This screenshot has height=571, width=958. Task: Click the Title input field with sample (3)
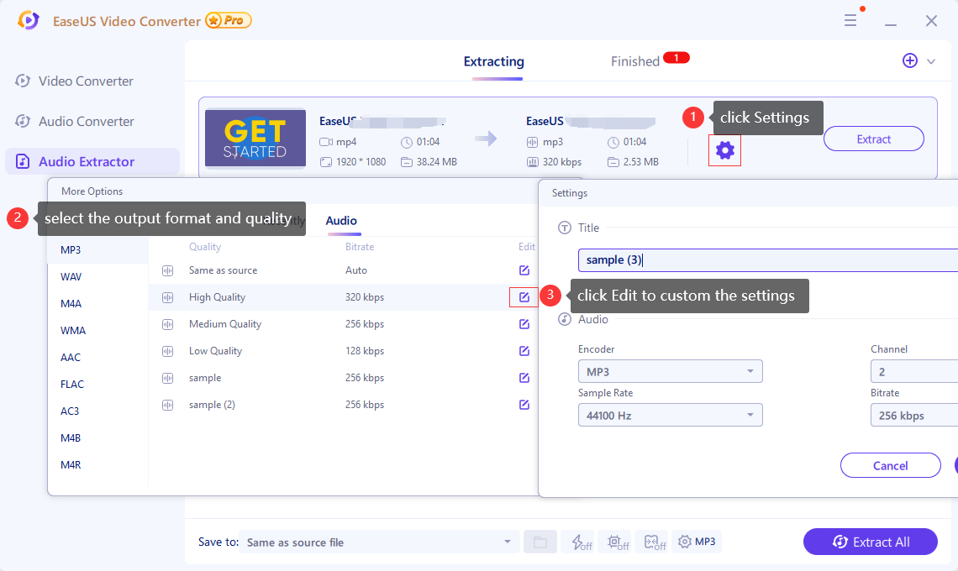(768, 260)
